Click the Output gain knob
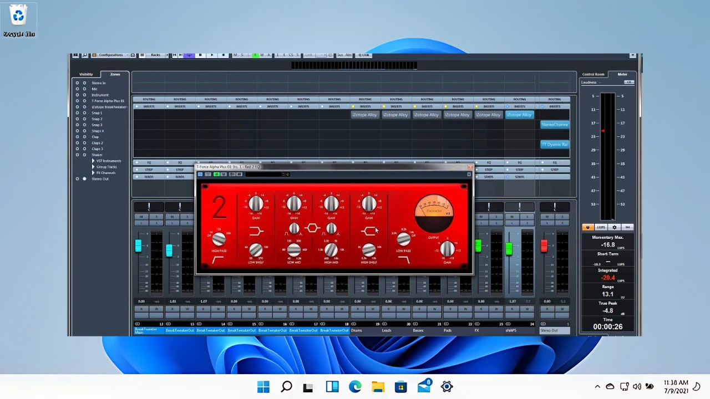710x399 pixels. [x=448, y=249]
